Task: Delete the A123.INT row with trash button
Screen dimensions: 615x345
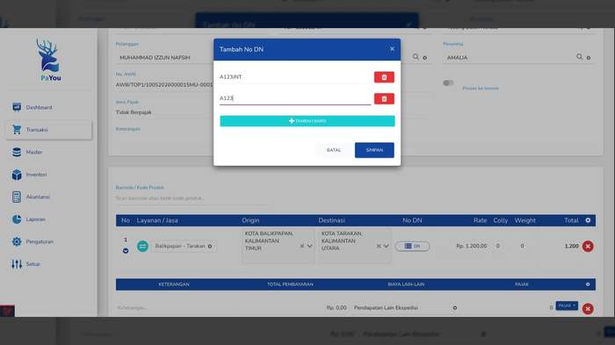Action: click(384, 77)
